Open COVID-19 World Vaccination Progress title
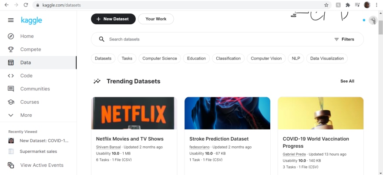Screen dimensions: 383x175 [x=316, y=142]
